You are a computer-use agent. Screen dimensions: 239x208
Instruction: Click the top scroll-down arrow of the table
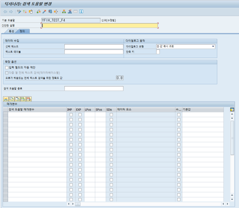click(232, 118)
